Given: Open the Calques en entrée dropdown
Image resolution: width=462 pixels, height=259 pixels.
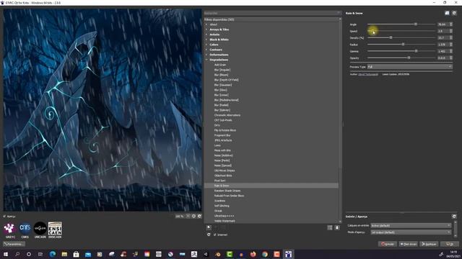Looking at the screenshot, I should [411, 225].
